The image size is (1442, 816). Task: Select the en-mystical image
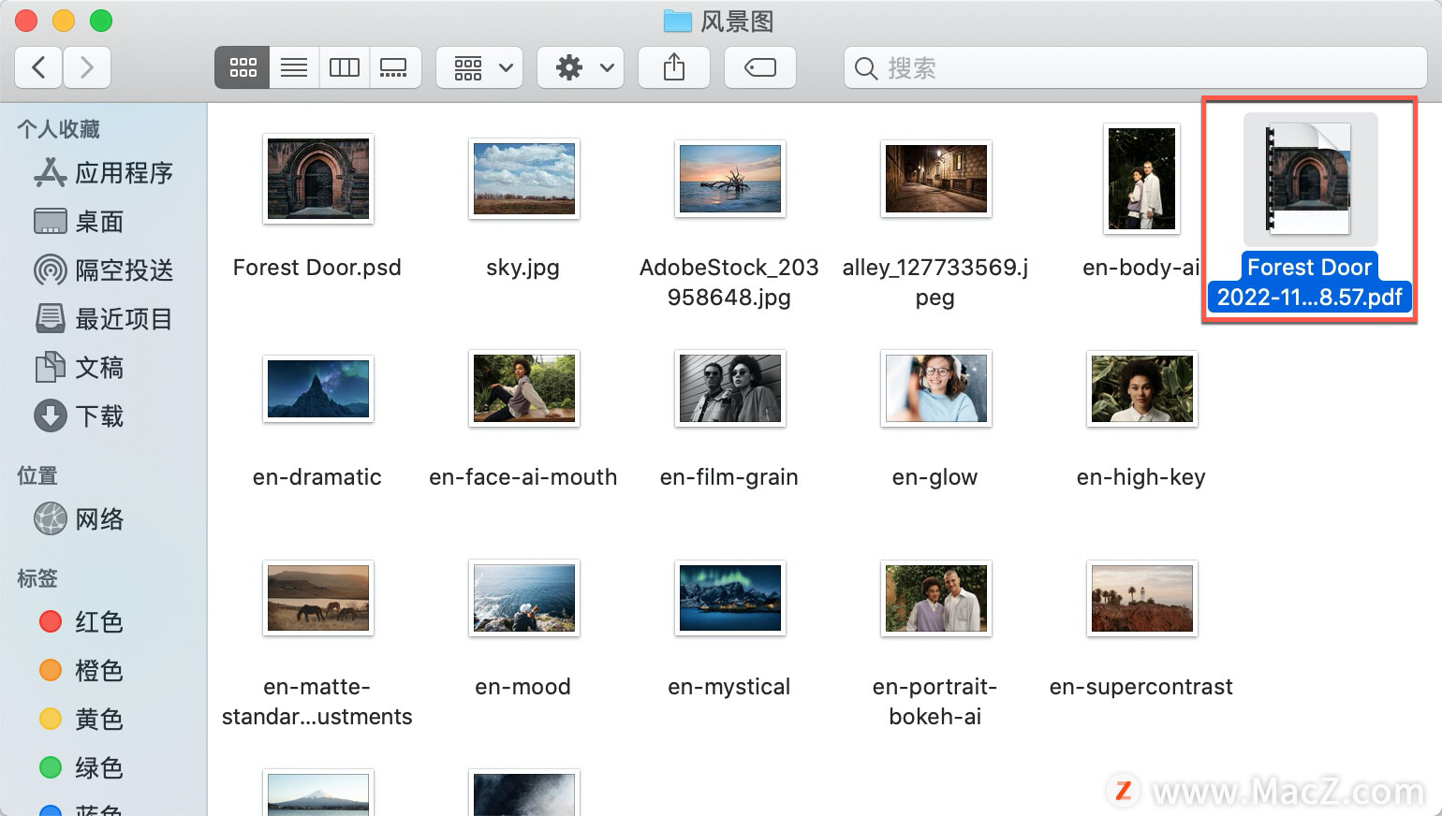coord(729,598)
